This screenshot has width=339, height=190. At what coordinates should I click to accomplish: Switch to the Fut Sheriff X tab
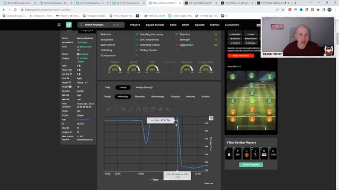(200, 3)
